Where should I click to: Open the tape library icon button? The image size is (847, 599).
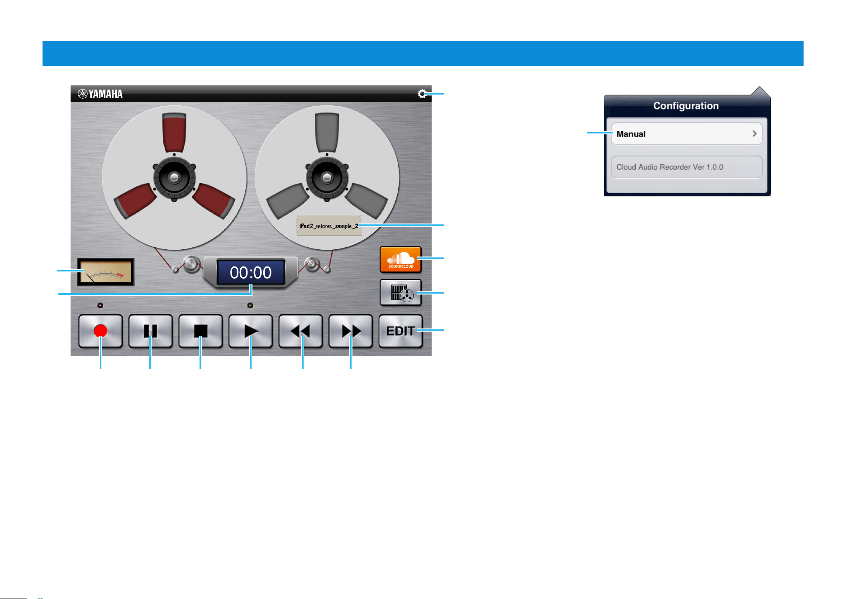click(x=400, y=292)
